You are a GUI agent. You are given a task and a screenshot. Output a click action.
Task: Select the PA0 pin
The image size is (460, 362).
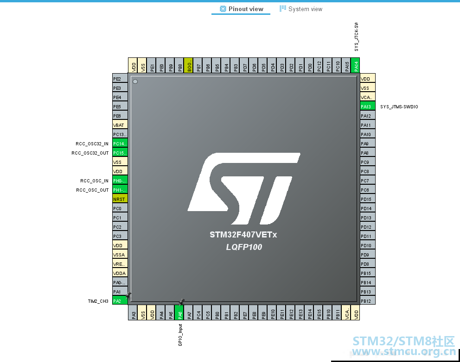coord(120,282)
